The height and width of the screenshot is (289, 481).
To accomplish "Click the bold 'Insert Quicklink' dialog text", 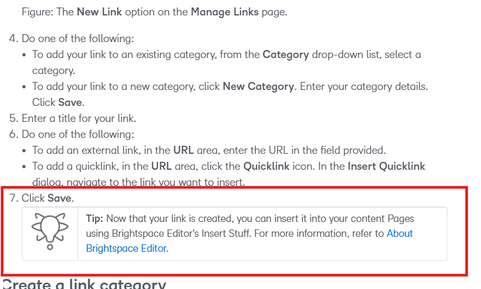I will coord(386,166).
